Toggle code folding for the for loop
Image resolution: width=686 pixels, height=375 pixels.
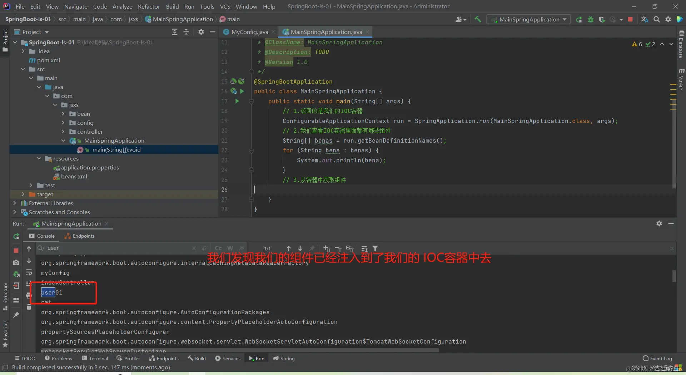pos(251,151)
